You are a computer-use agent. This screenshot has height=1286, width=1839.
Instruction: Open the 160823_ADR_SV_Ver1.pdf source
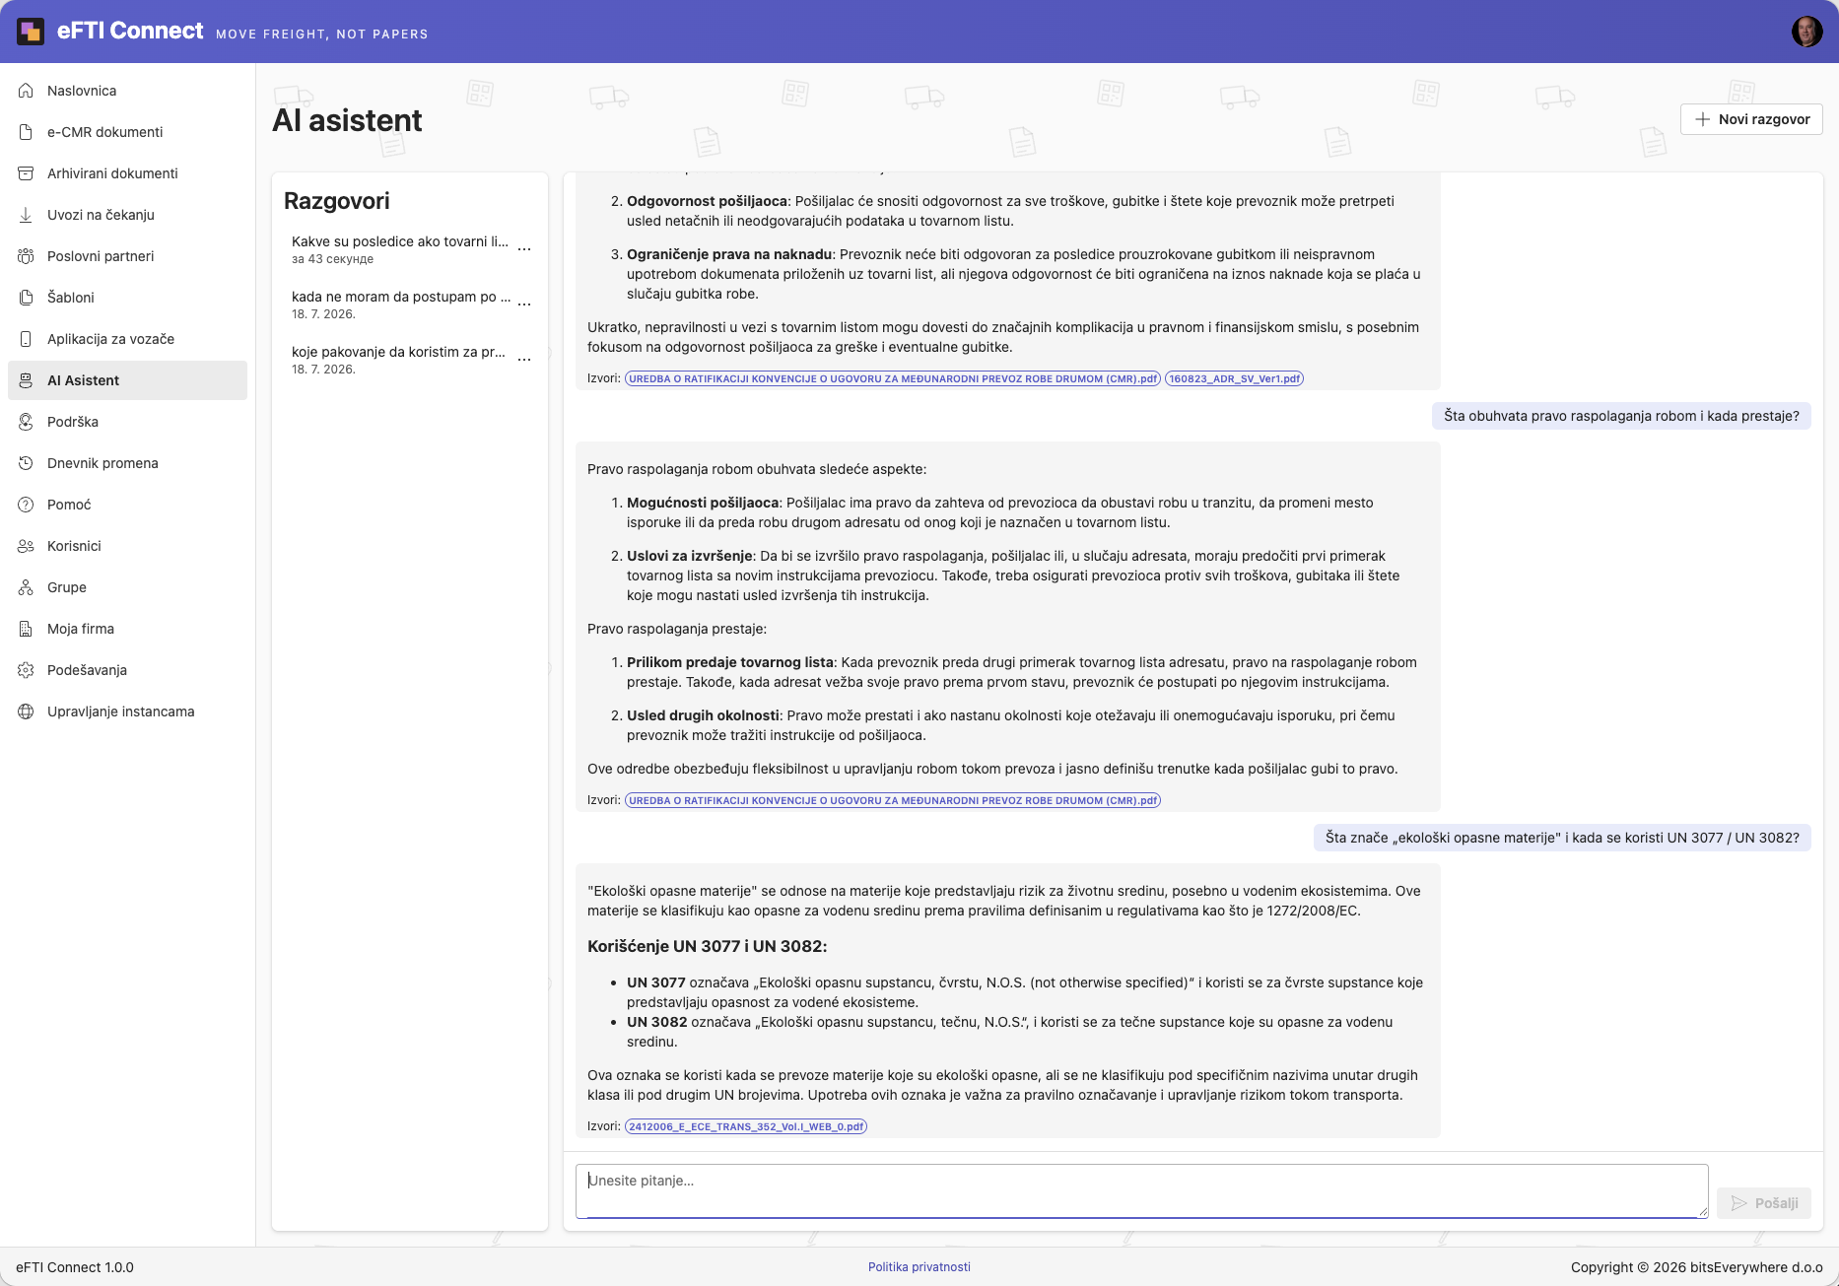click(x=1234, y=378)
